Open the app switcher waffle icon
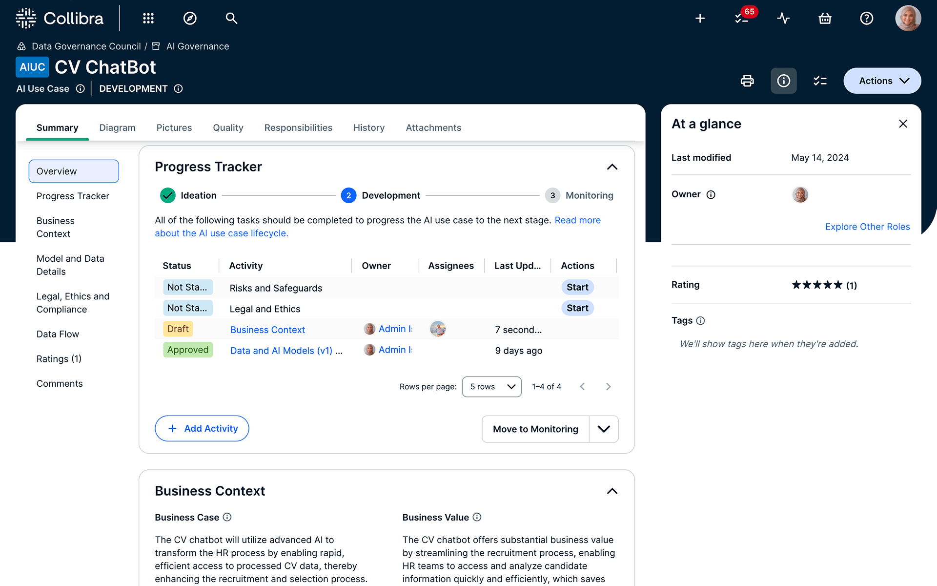 pos(148,18)
